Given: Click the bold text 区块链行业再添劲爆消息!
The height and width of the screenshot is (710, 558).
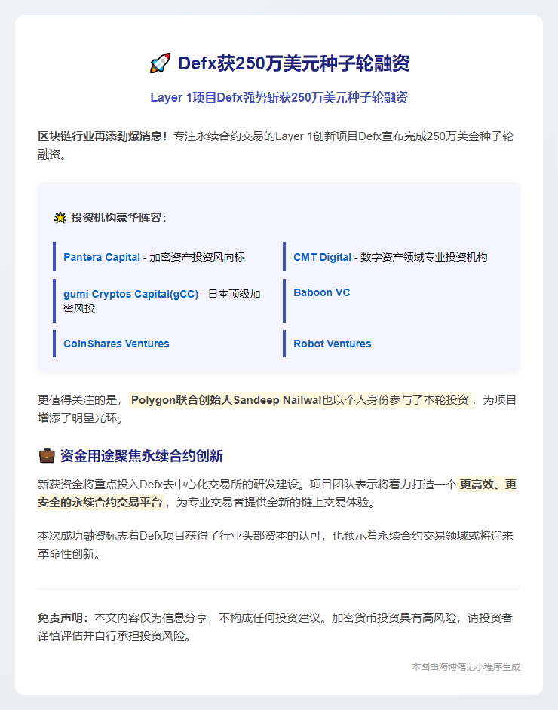Looking at the screenshot, I should coord(103,136).
